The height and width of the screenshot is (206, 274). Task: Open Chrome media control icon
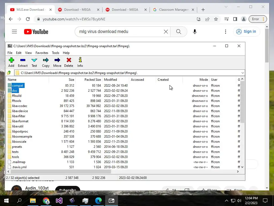point(226,19)
